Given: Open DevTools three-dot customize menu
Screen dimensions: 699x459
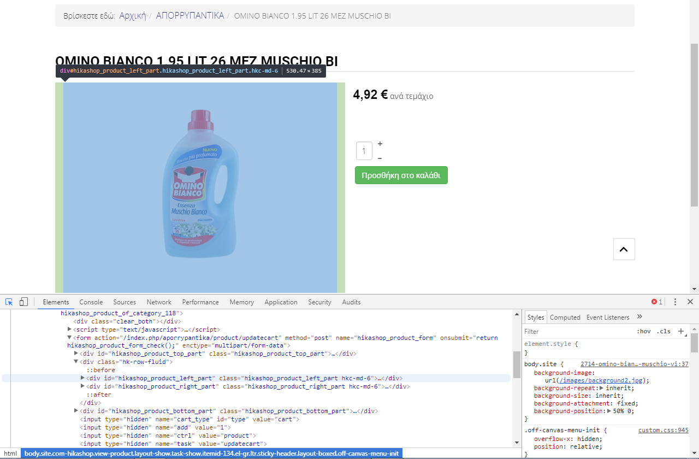Looking at the screenshot, I should 675,302.
